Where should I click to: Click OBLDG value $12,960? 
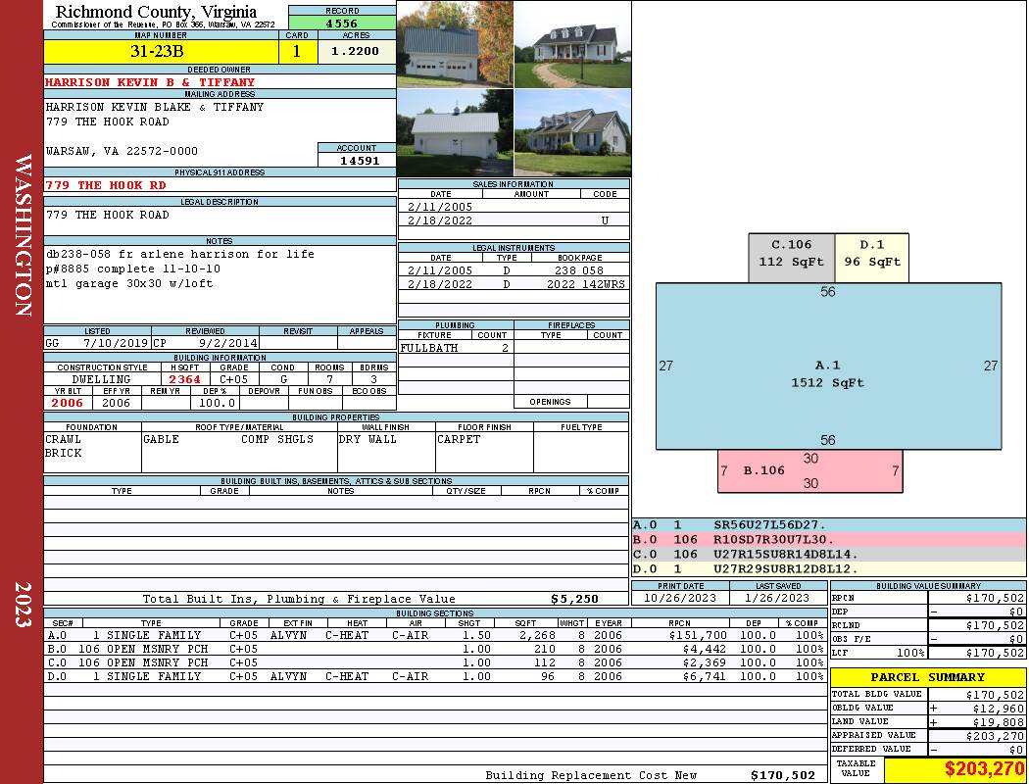point(999,709)
